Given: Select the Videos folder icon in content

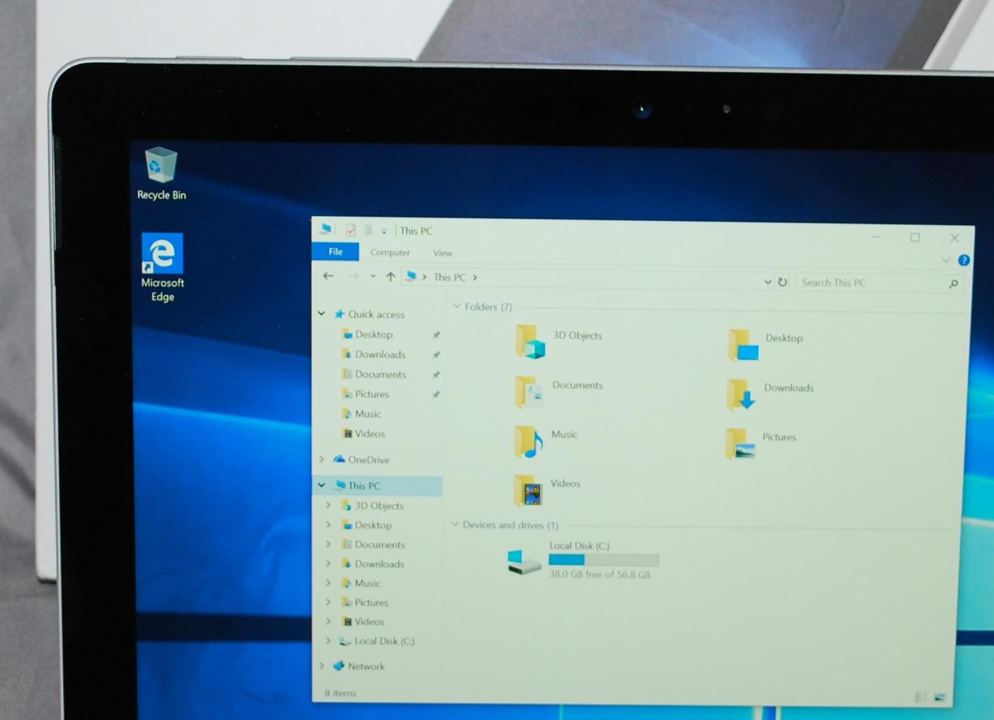Looking at the screenshot, I should [x=528, y=490].
